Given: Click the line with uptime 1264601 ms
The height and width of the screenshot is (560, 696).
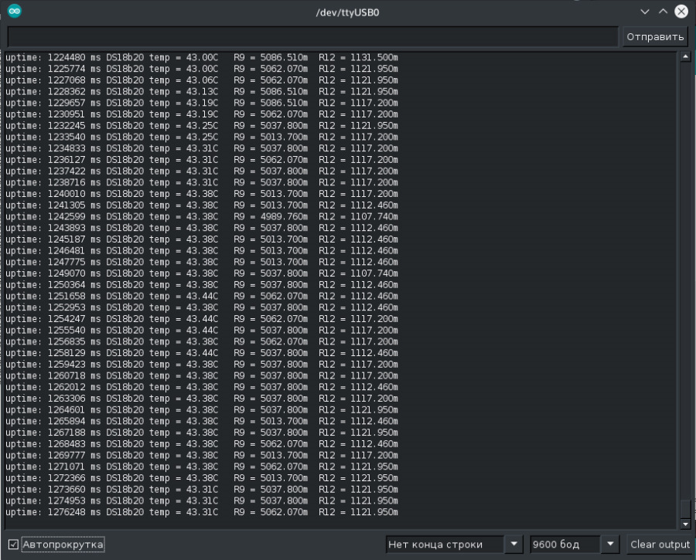Looking at the screenshot, I should pyautogui.click(x=202, y=410).
